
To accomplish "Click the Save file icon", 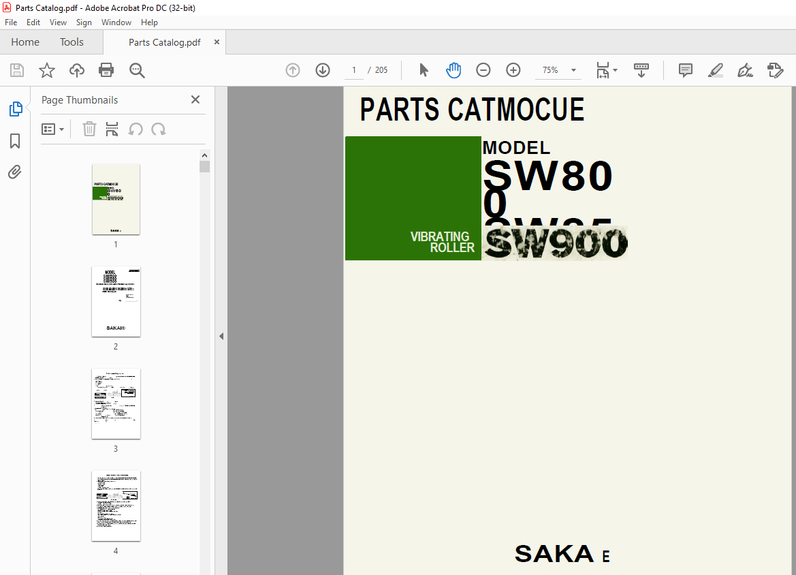I will (17, 70).
